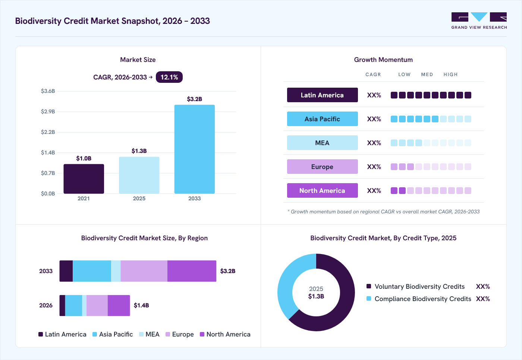
Task: Select the Europe legend color swatch
Action: [x=168, y=334]
